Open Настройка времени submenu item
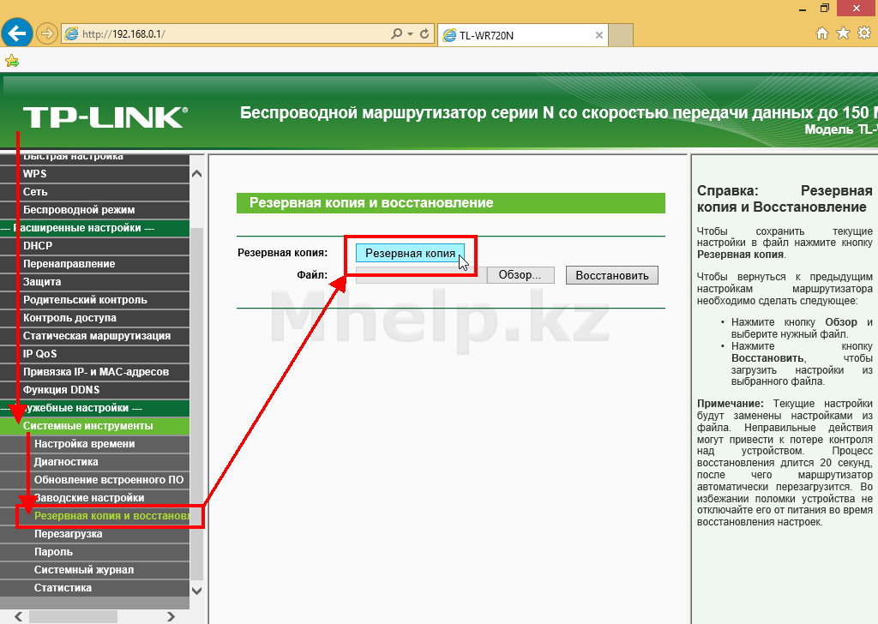The height and width of the screenshot is (624, 878). coord(94,444)
